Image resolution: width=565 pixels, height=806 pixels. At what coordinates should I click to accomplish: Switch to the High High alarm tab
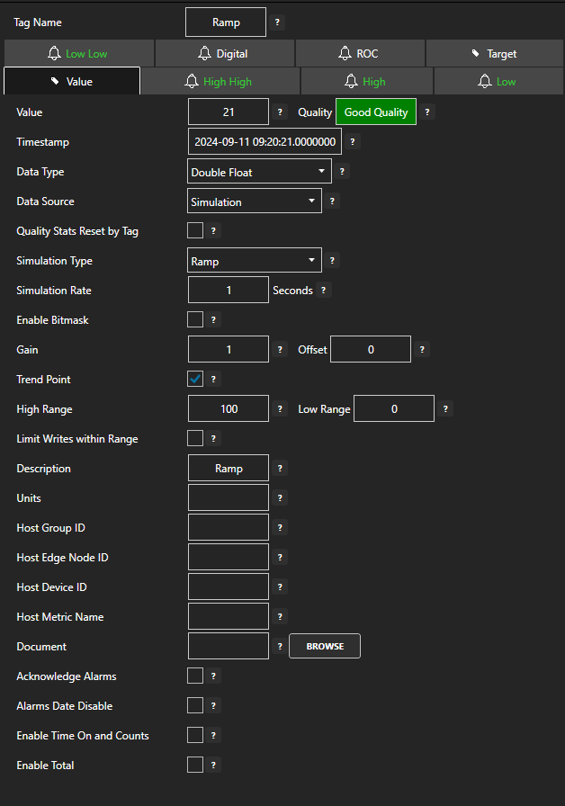pos(220,81)
